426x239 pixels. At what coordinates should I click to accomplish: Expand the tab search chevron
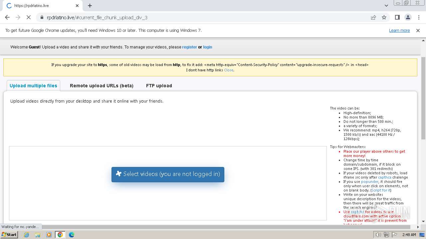386,6
